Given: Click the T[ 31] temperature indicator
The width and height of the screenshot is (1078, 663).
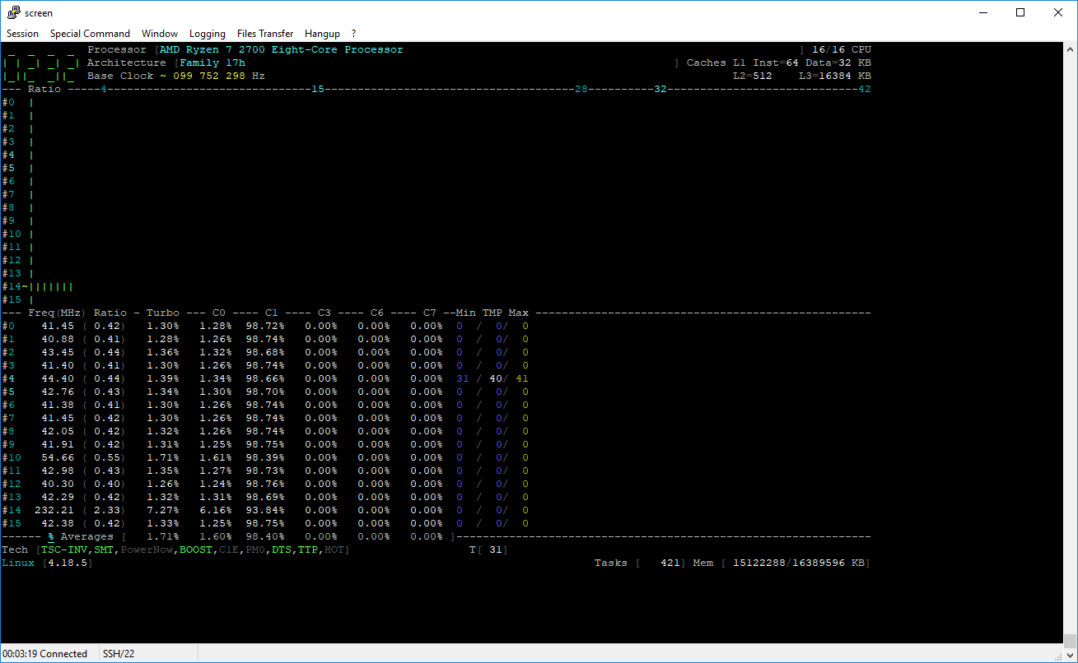Looking at the screenshot, I should 489,549.
